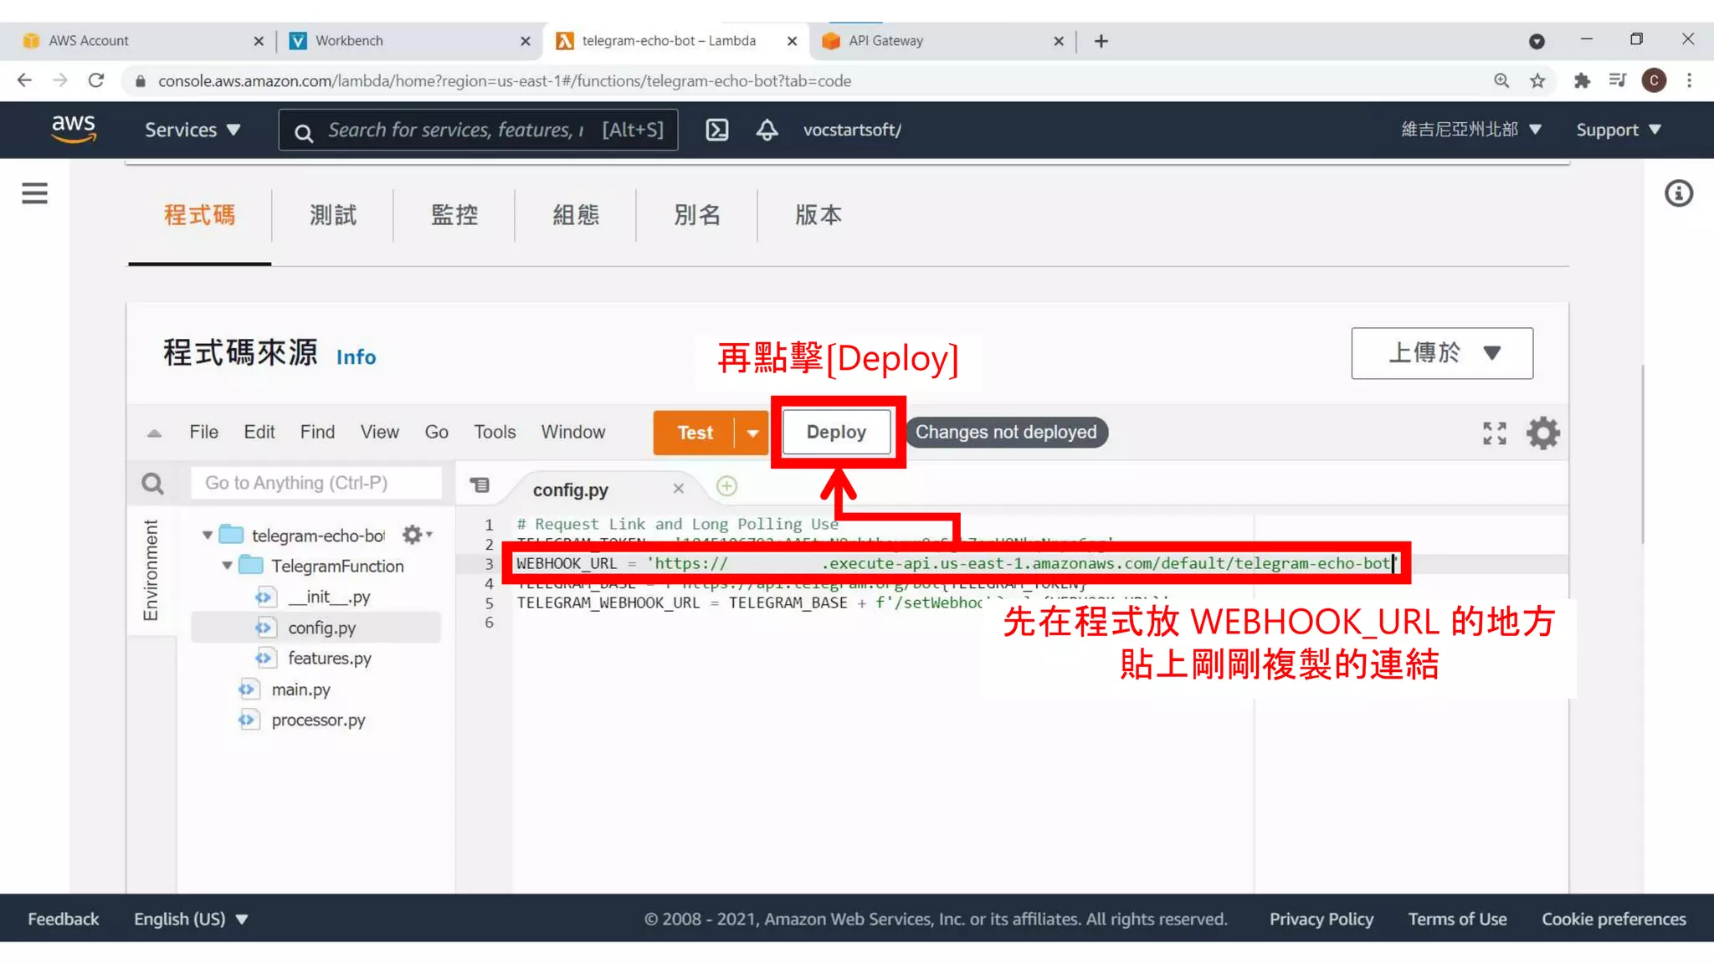The height and width of the screenshot is (964, 1714).
Task: Open the 上傳於 upload dropdown
Action: coord(1441,353)
